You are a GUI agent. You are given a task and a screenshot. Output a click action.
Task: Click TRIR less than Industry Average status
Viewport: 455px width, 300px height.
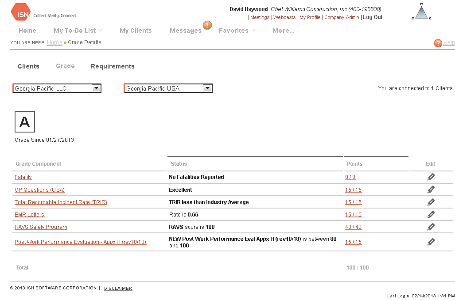click(209, 202)
